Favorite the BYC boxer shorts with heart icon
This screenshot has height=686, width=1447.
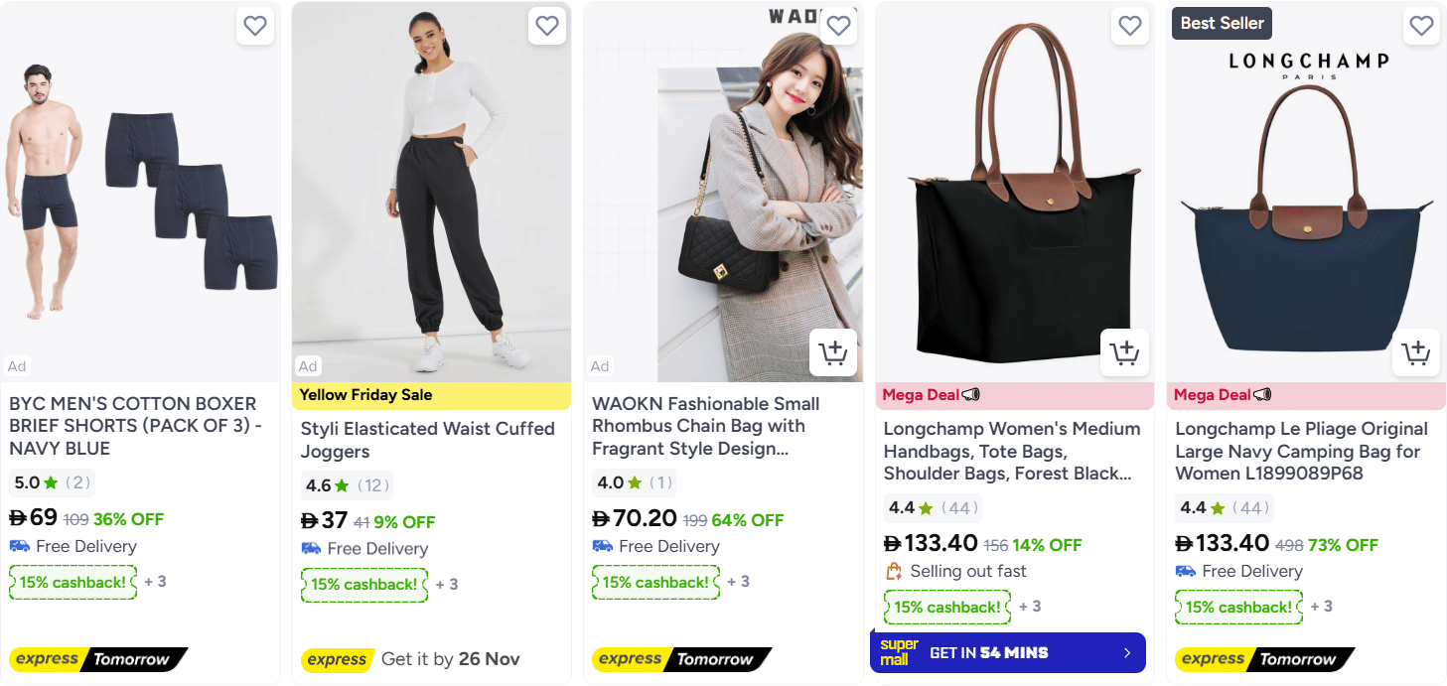pyautogui.click(x=255, y=26)
